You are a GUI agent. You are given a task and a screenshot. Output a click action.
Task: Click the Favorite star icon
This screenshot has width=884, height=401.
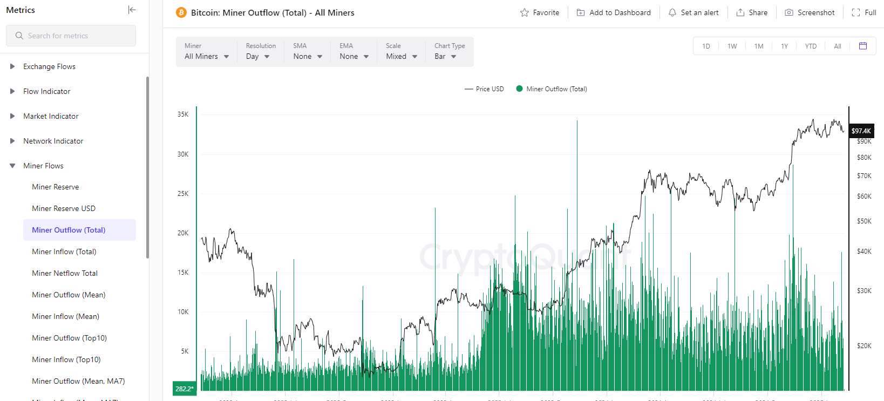(525, 12)
